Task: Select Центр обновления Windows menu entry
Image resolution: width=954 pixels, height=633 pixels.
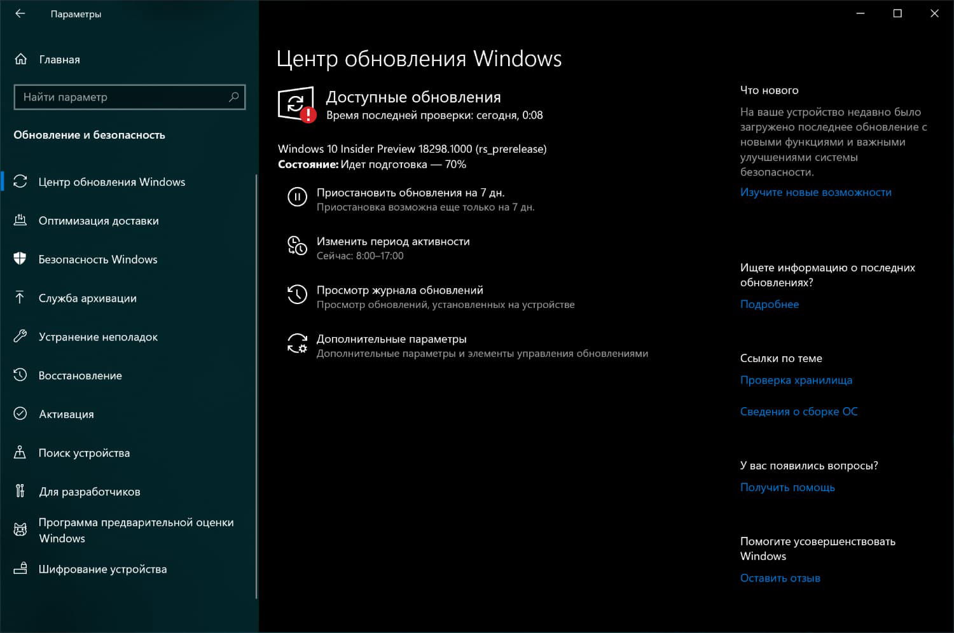Action: [x=113, y=181]
